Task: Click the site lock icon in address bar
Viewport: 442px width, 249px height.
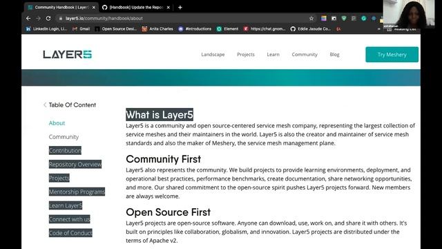Action: click(60, 19)
